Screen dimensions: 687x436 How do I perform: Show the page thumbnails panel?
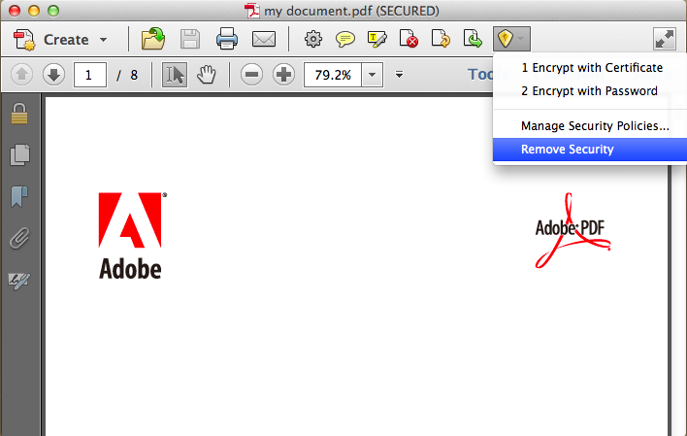(19, 154)
